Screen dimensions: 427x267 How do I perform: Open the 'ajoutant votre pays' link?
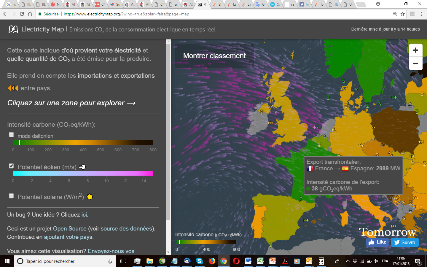(68, 237)
